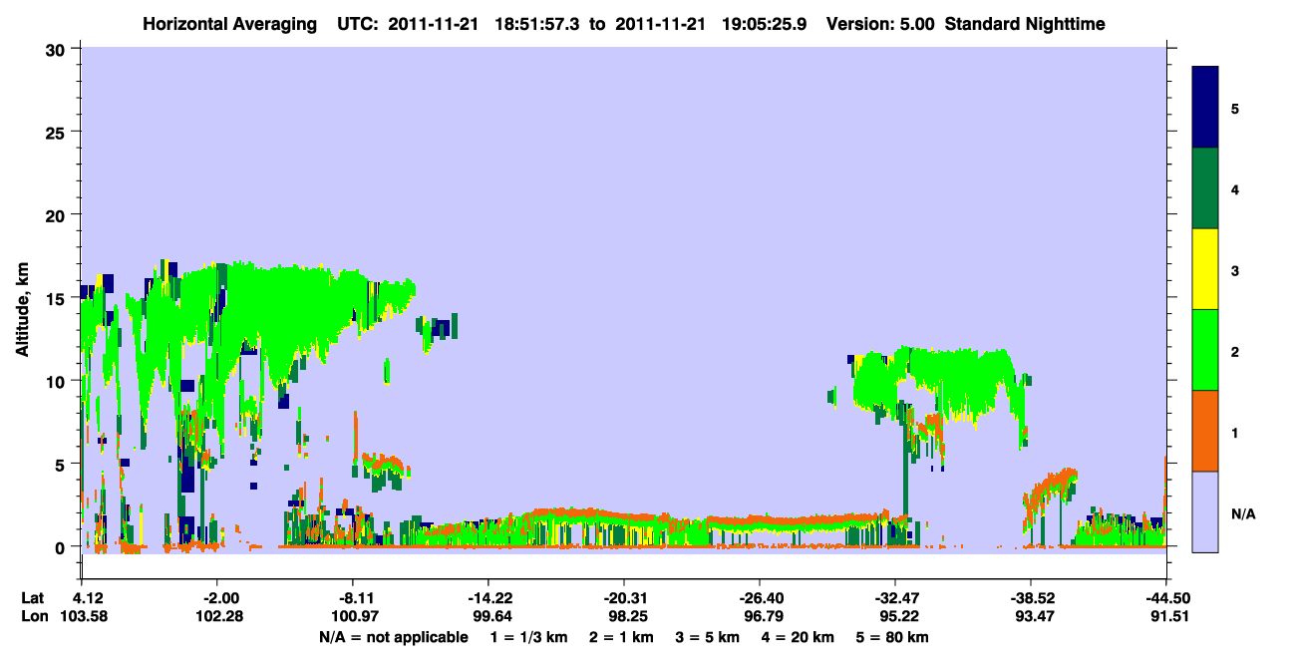Viewport: 1296px width, 665px height.
Task: Click the 'Lon' row label
Action: [x=34, y=616]
